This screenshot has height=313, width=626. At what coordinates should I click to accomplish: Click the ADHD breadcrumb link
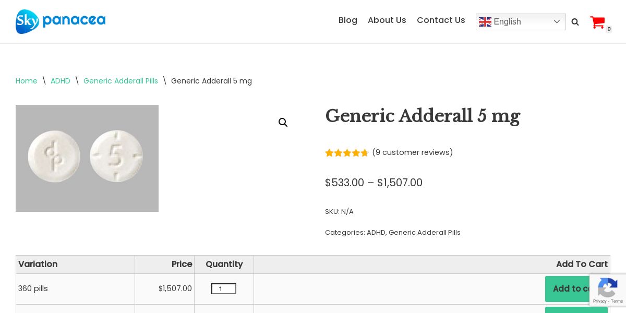61,81
